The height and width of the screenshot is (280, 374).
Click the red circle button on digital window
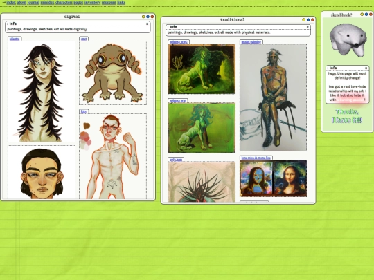pyautogui.click(x=152, y=17)
